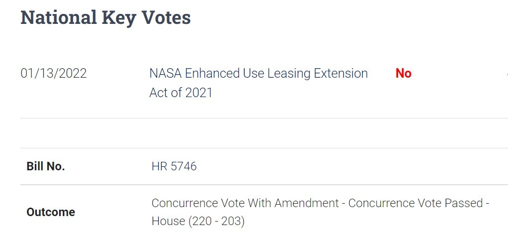The image size is (508, 239).
Task: Click the word "Votes" in the heading
Action: coord(166,17)
